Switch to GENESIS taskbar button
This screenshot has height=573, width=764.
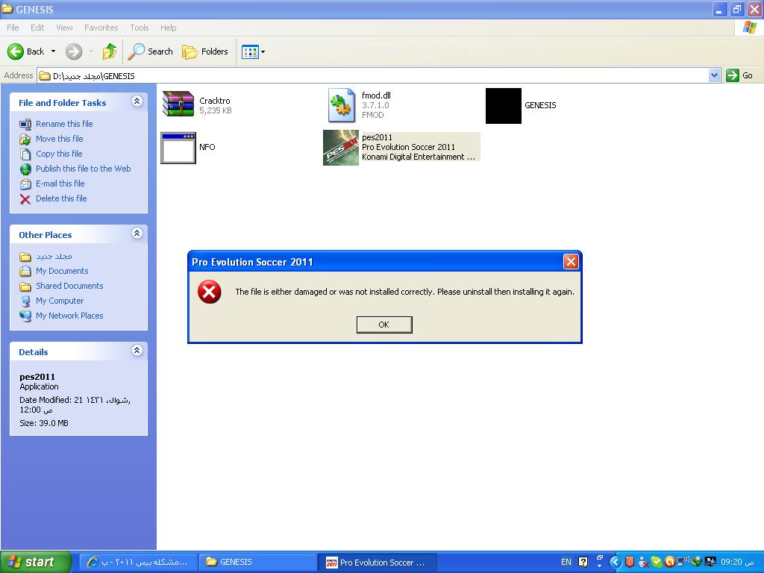pyautogui.click(x=257, y=562)
